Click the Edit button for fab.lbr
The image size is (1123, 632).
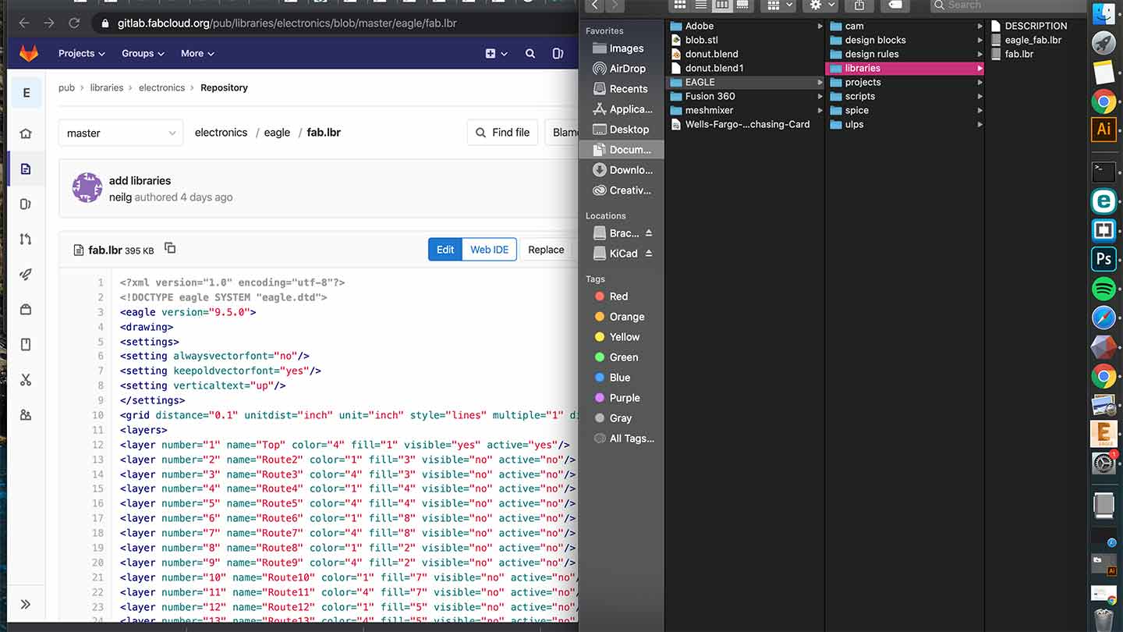pos(445,250)
